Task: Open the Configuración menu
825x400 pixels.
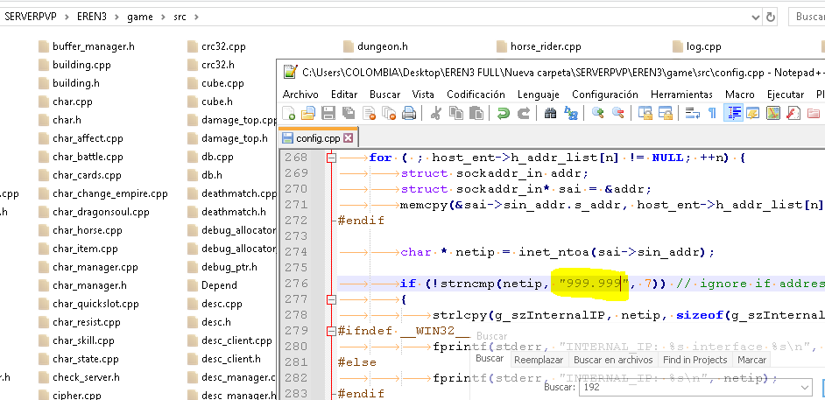Action: (x=605, y=95)
